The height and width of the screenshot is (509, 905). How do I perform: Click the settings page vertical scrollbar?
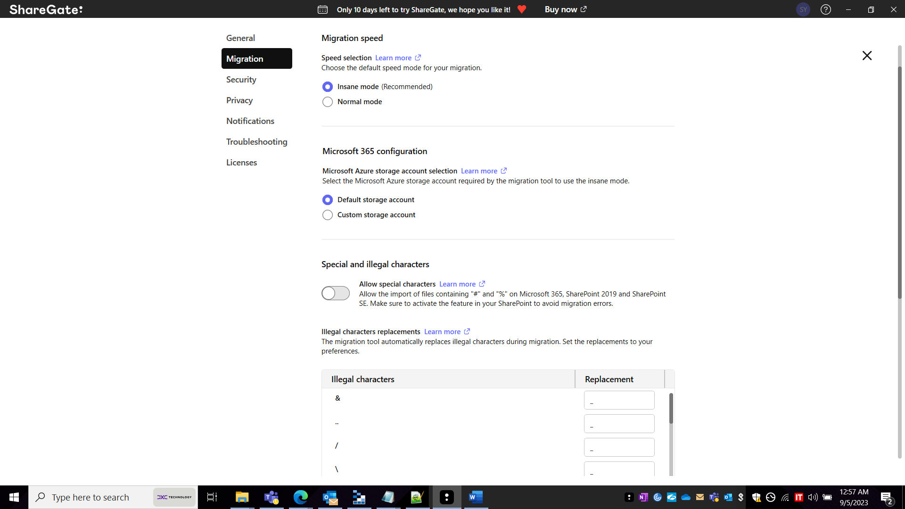tap(899, 183)
